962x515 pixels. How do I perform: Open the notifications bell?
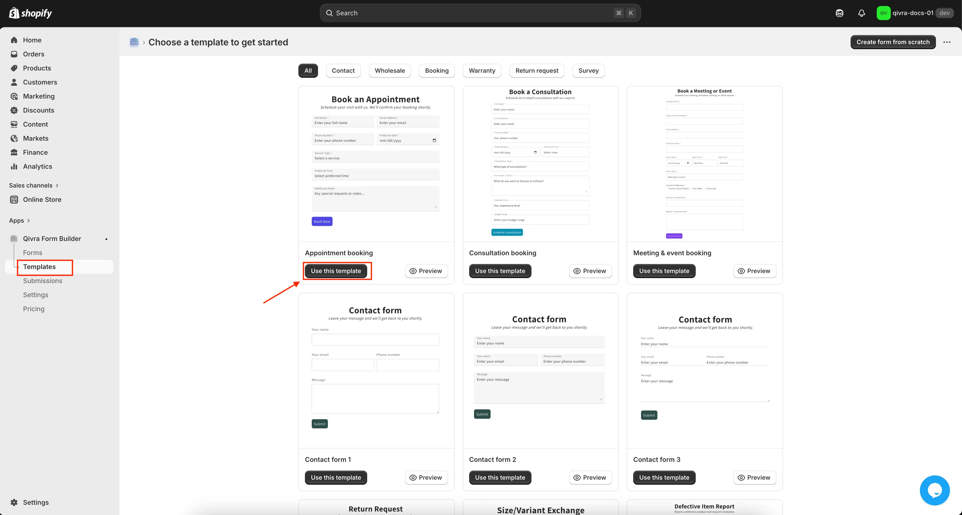coord(861,13)
